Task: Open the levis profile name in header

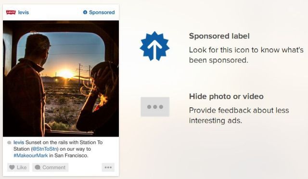Action: point(24,13)
